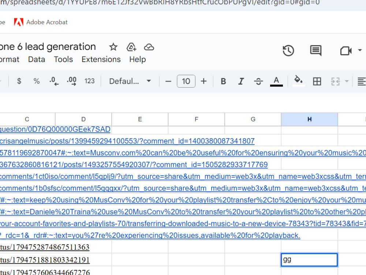
Task: Open the Default font dropdown
Action: point(130,81)
